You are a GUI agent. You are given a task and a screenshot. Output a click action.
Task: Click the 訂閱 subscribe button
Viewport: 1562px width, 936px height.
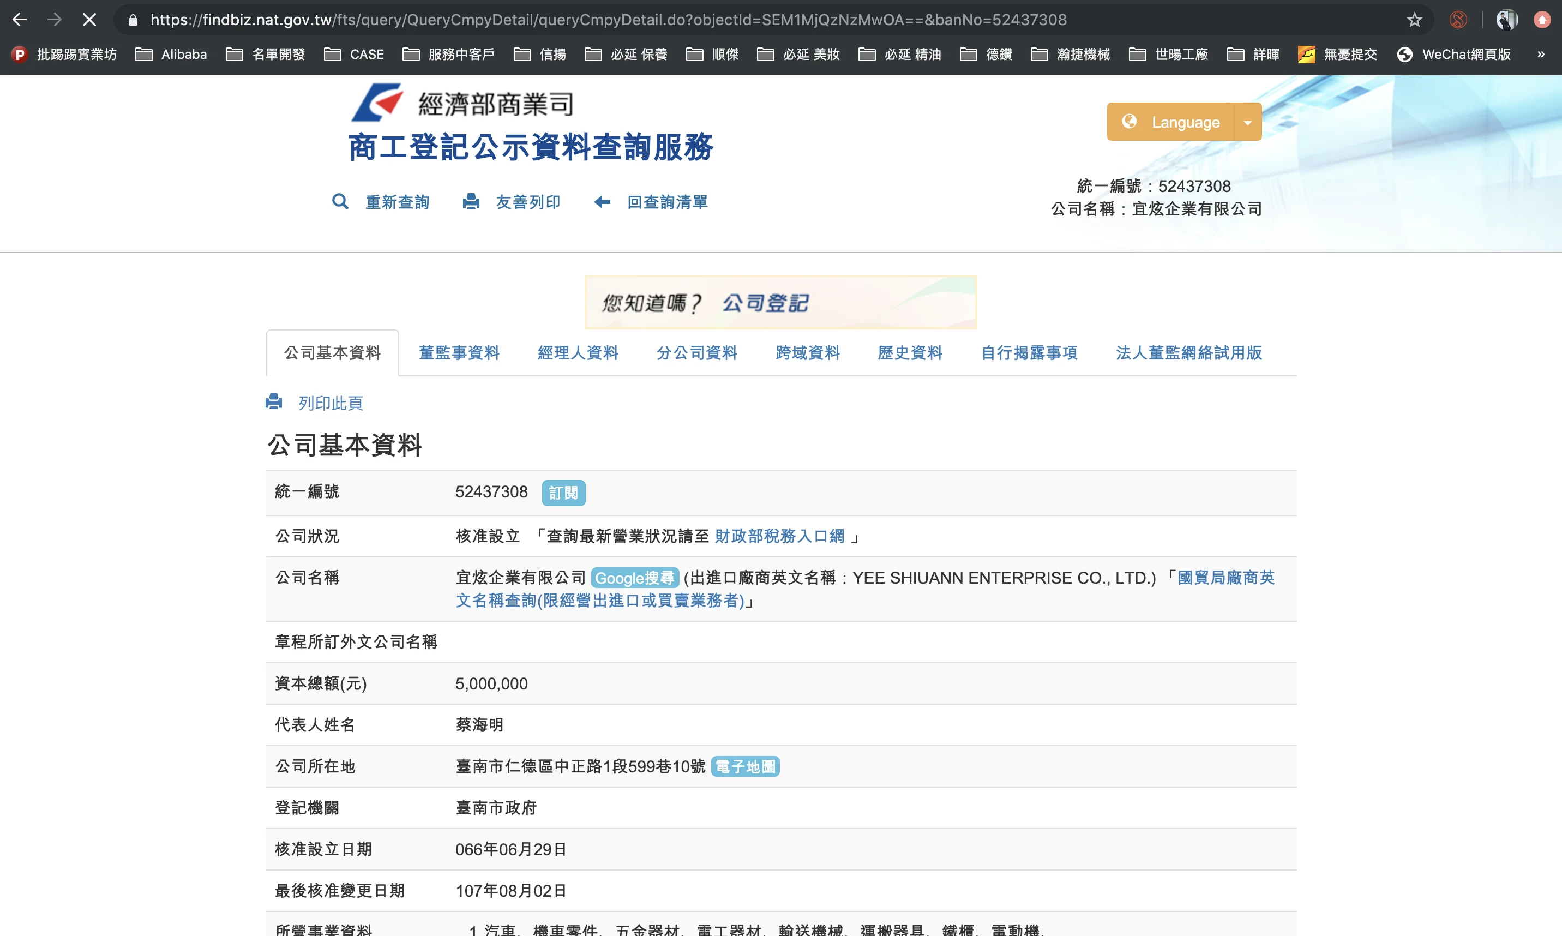click(x=563, y=493)
